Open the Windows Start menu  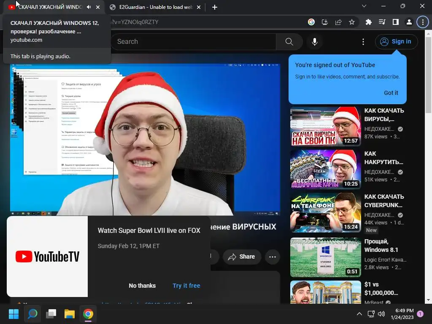(13, 314)
